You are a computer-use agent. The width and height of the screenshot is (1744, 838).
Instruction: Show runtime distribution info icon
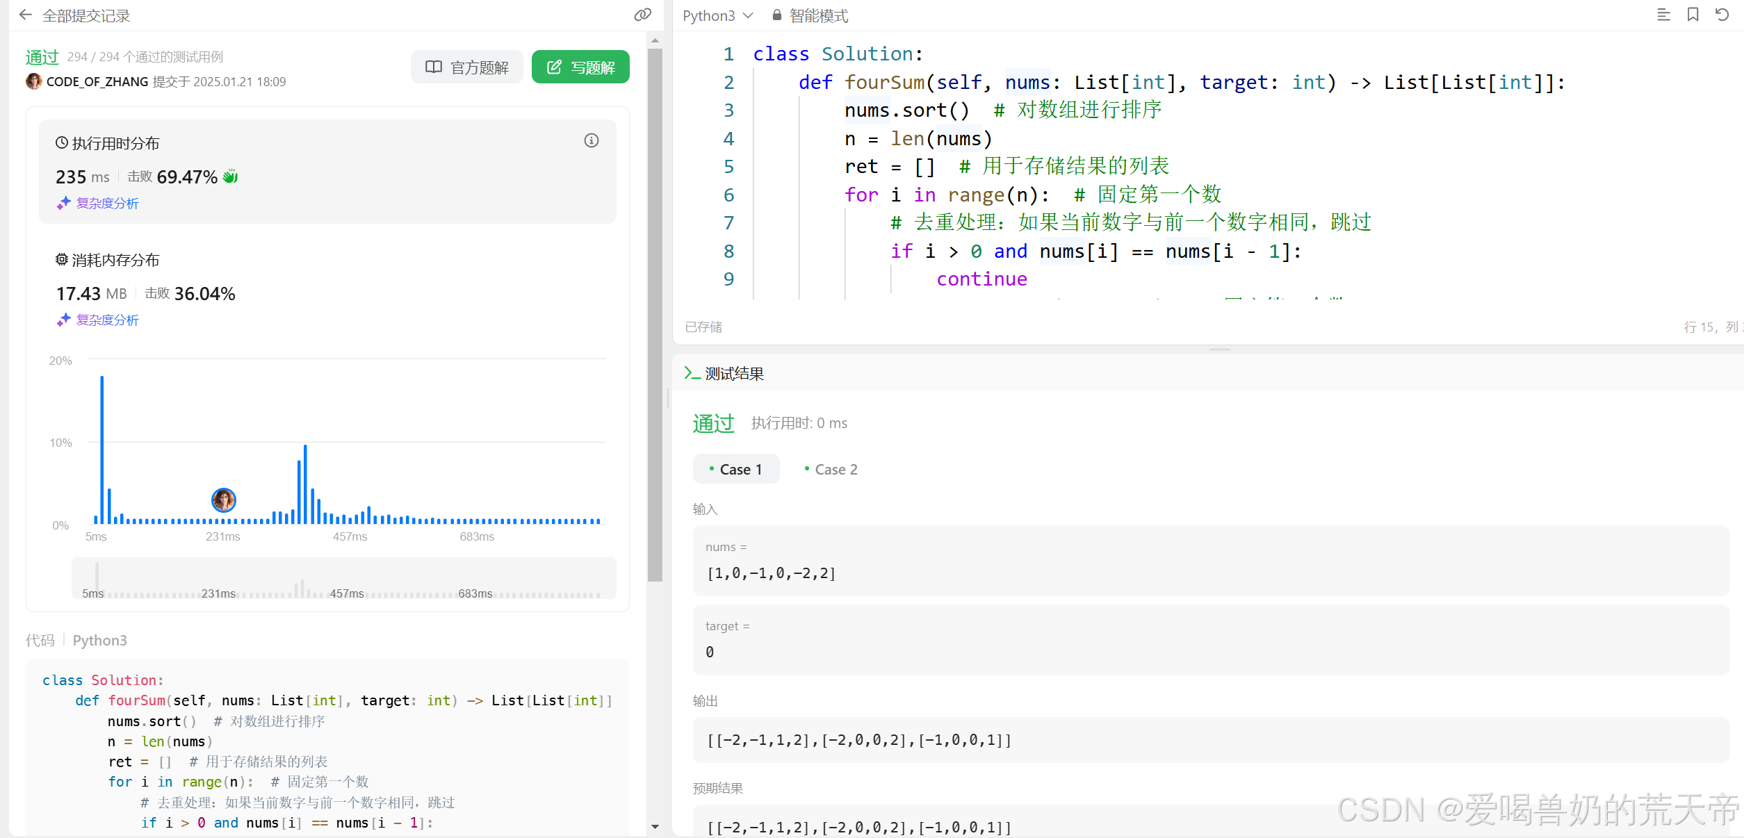592,141
